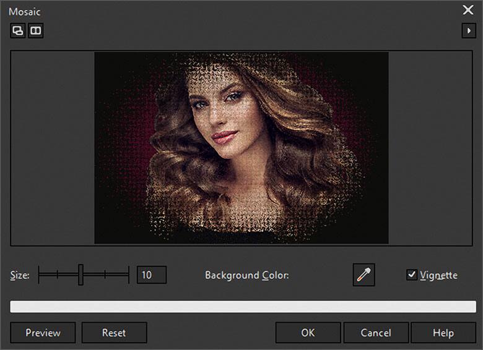The width and height of the screenshot is (483, 350).
Task: Click the Preview button
Action: pyautogui.click(x=43, y=333)
